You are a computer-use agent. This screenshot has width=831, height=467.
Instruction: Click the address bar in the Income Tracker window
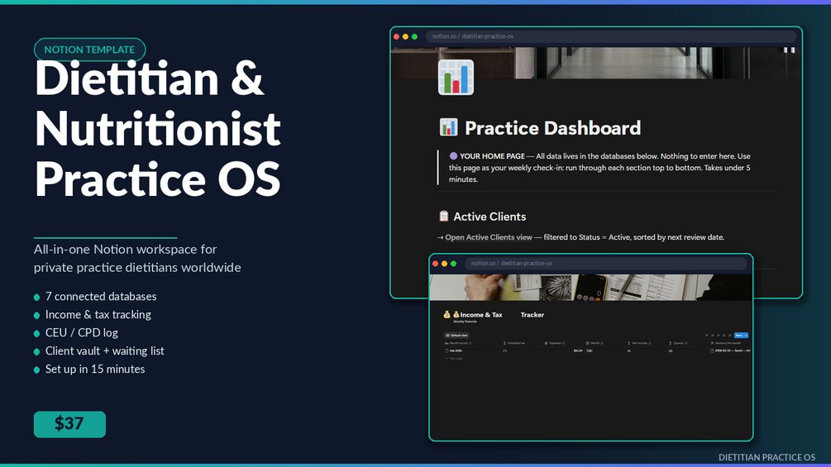606,263
